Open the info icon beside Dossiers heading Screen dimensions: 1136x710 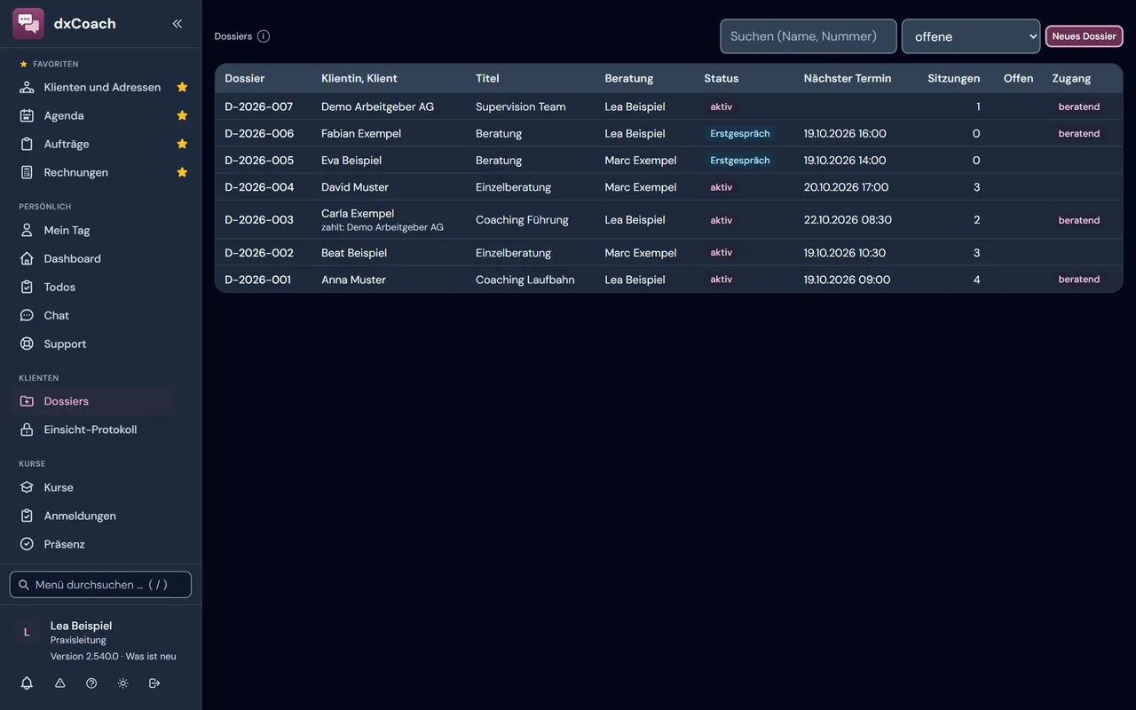click(x=264, y=36)
